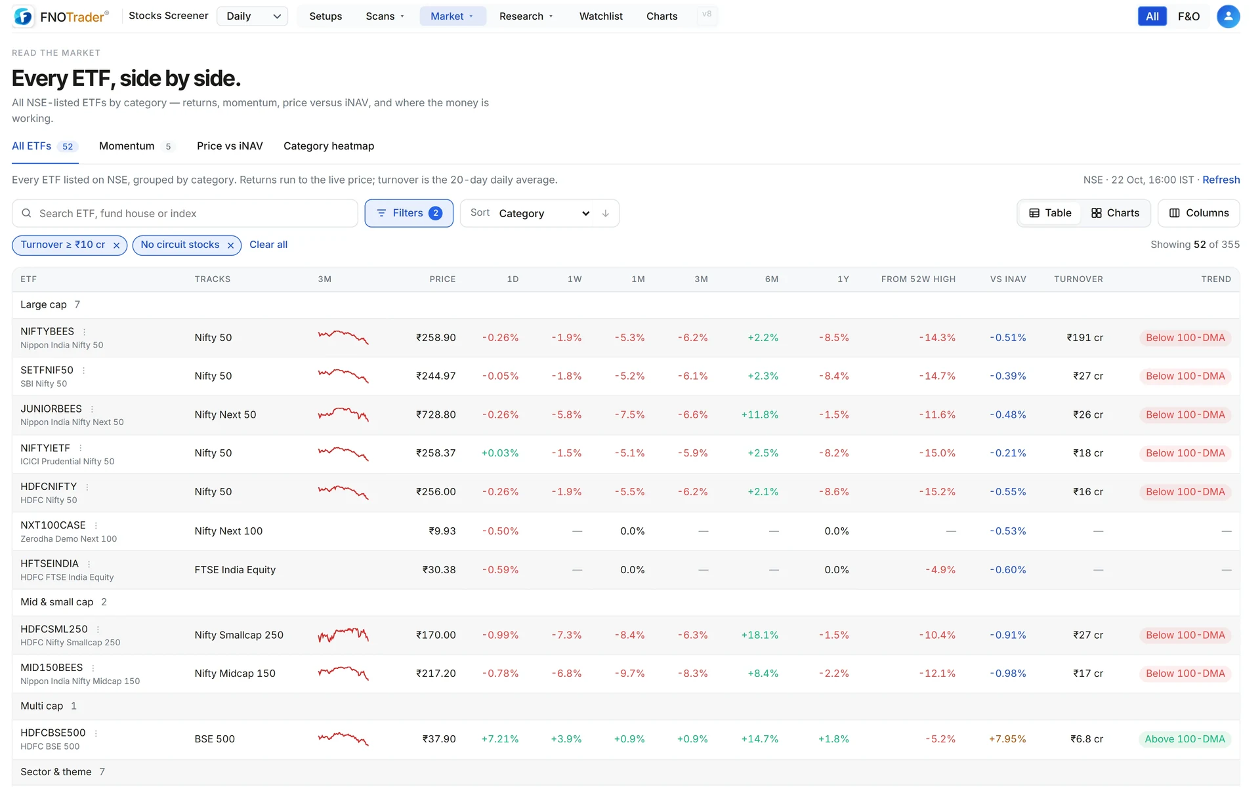The image size is (1260, 787).
Task: Switch to Price vs iNAV tab
Action: pos(230,146)
